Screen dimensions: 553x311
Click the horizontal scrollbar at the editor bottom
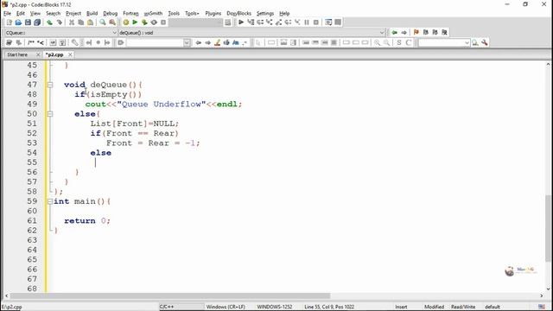tap(169, 295)
